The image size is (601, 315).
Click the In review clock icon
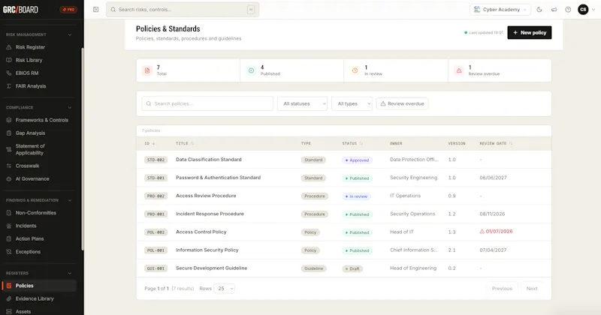point(355,70)
